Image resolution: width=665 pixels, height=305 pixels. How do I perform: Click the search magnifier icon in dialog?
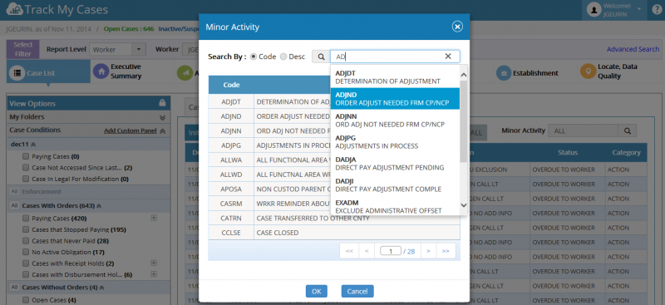click(x=321, y=57)
